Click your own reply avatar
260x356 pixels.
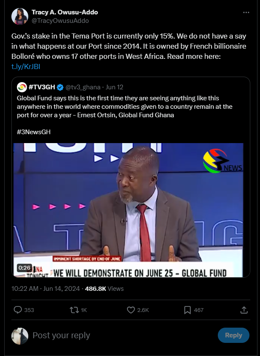coord(20,336)
